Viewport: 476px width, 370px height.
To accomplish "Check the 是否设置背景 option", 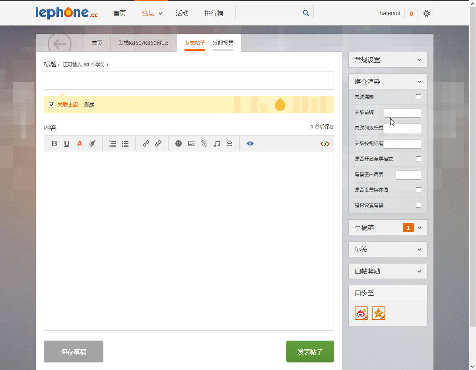I will point(419,205).
